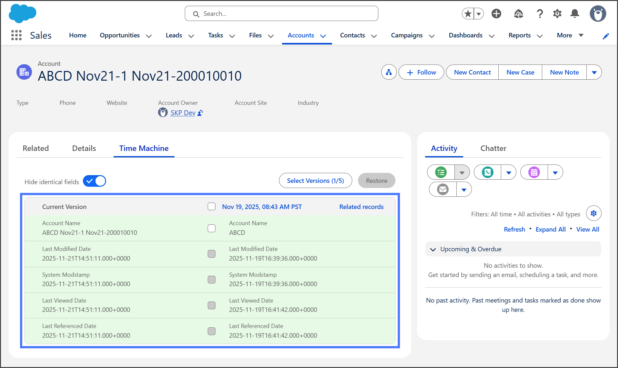Expand the Opportunities nav dropdown chevron
The height and width of the screenshot is (368, 618).
click(x=149, y=36)
